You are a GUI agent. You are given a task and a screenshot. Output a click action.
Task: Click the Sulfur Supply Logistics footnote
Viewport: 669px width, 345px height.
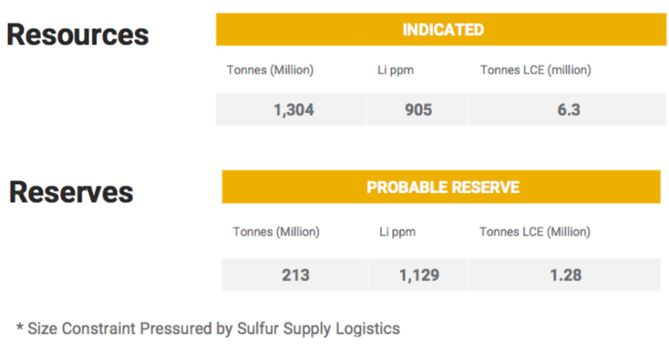click(318, 328)
